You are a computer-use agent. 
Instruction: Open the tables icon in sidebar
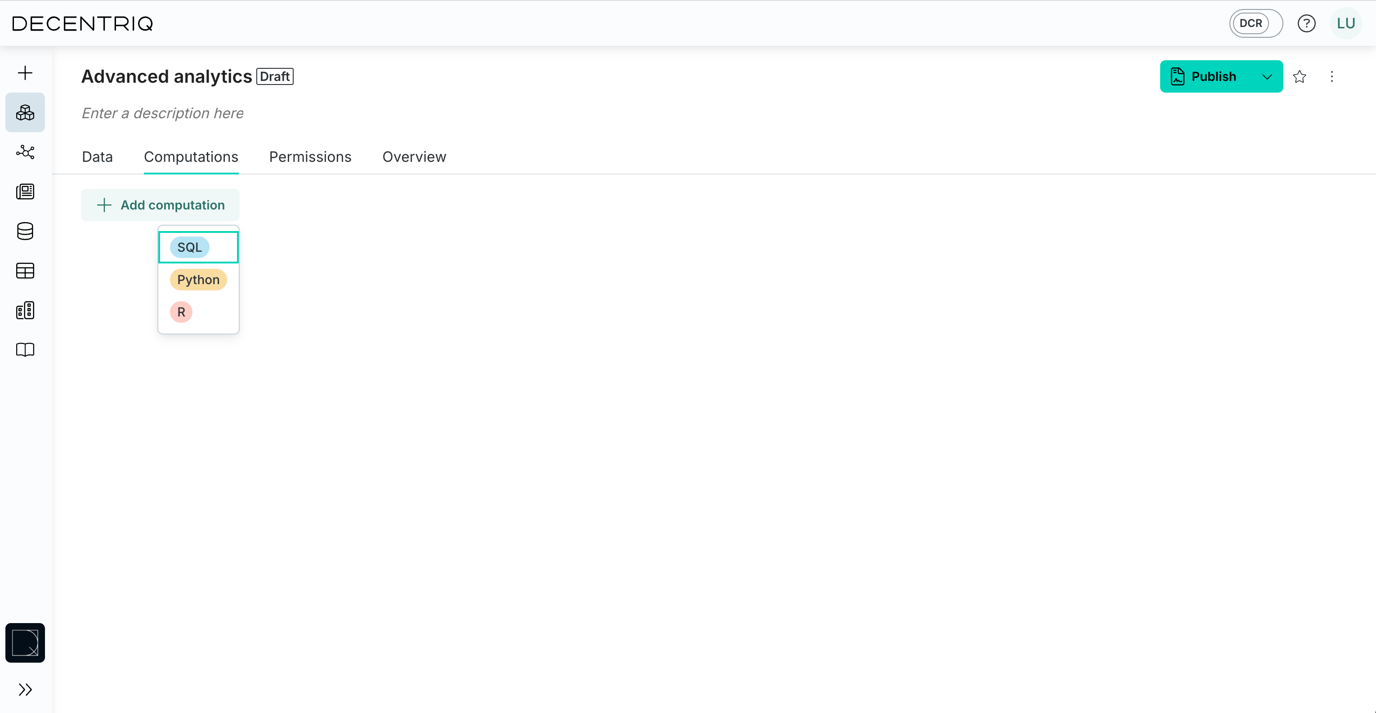[x=25, y=271]
